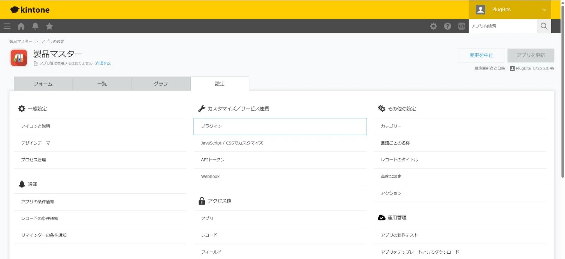Open JavaScript / CSSでカスタマイズ
565x259 pixels.
(x=280, y=143)
